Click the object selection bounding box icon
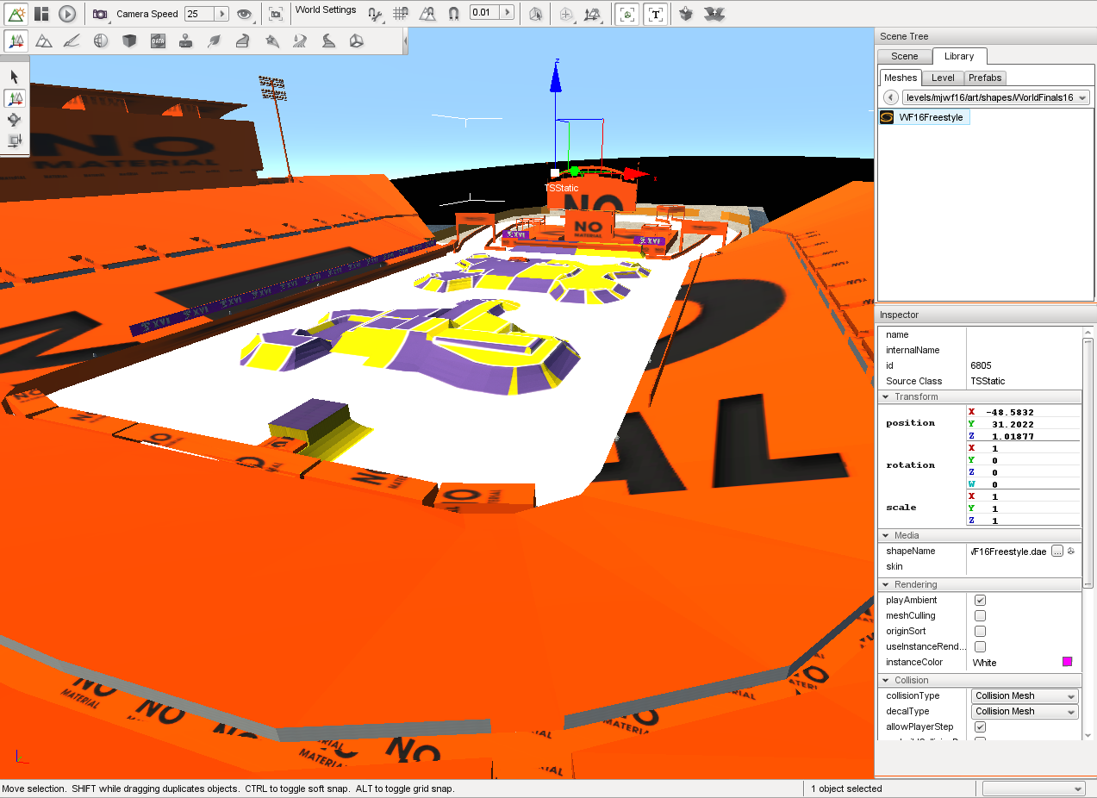Image resolution: width=1097 pixels, height=798 pixels. coord(536,14)
